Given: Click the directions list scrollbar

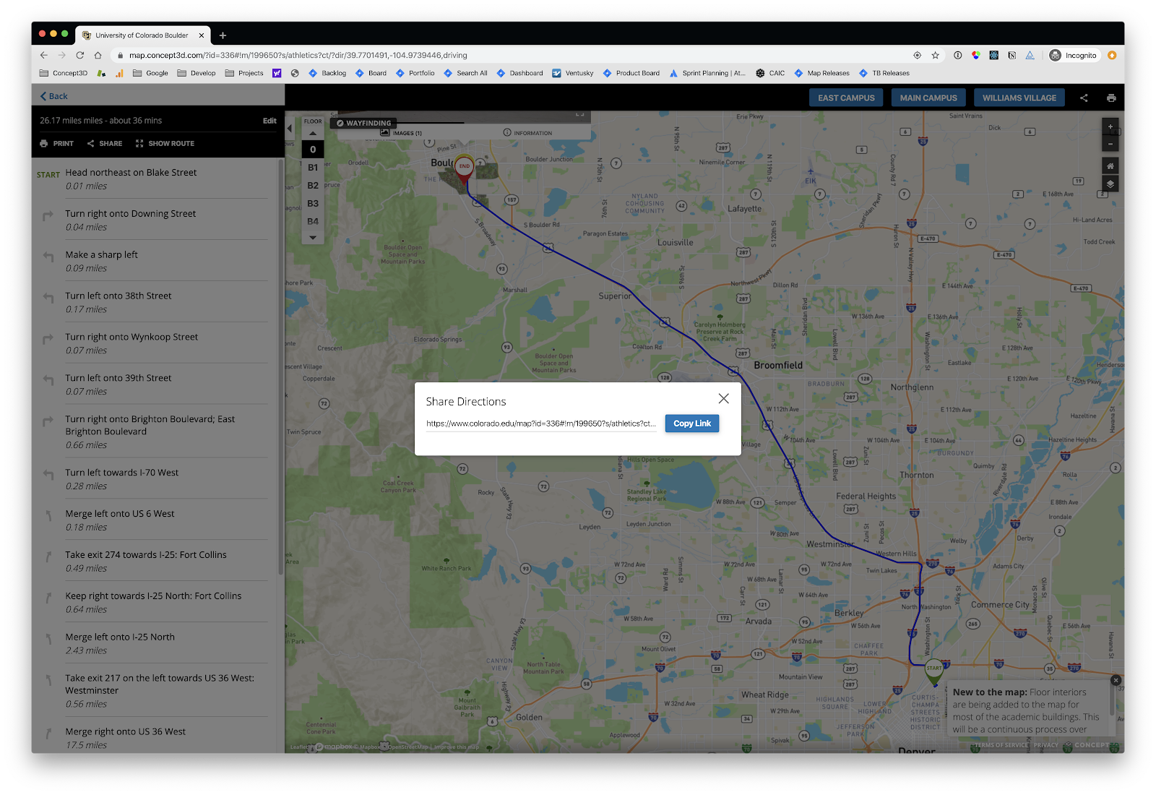Looking at the screenshot, I should pyautogui.click(x=280, y=369).
